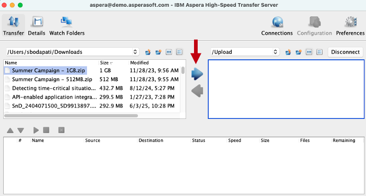
Task: Stop the selected transfer
Action: tap(46, 130)
